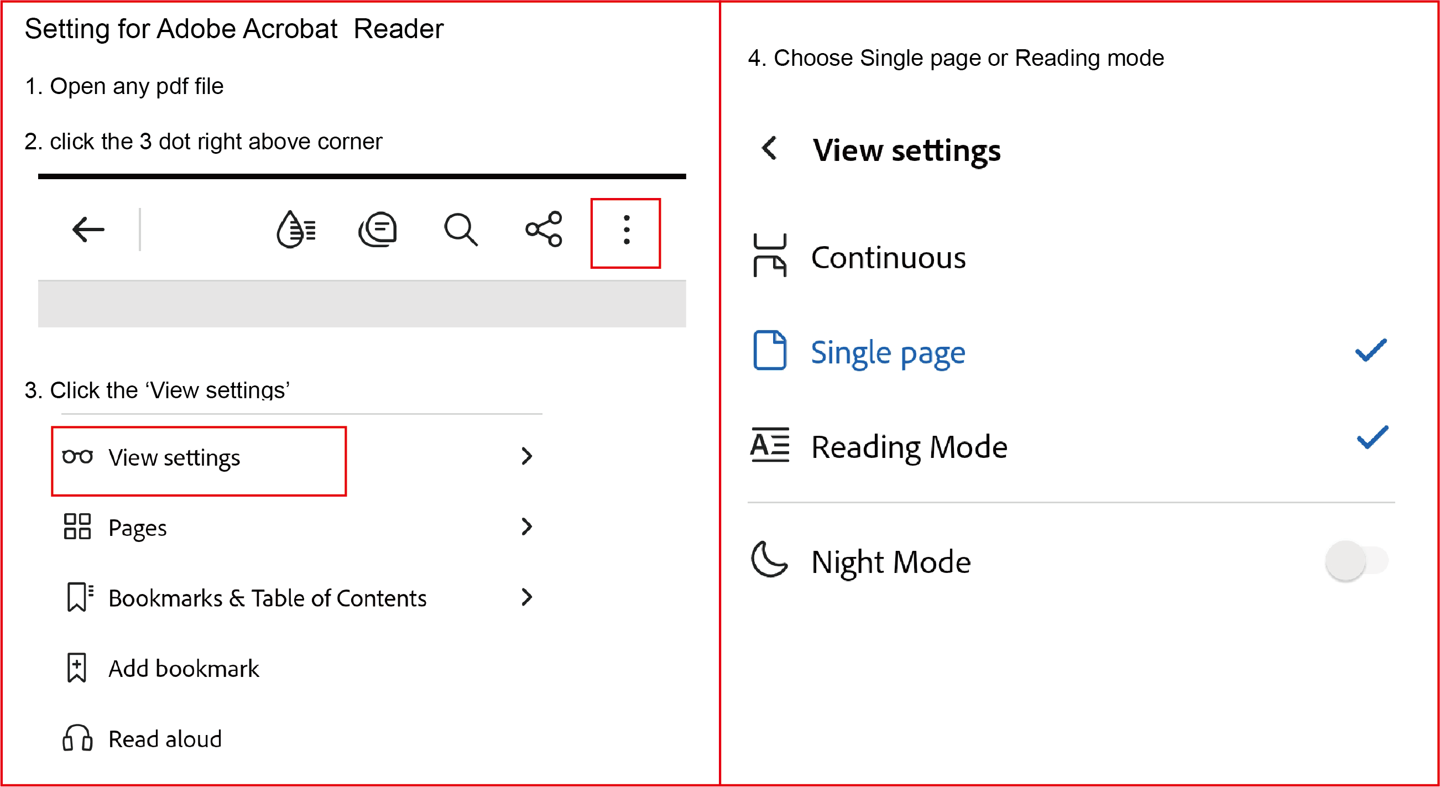The width and height of the screenshot is (1440, 787).
Task: Click the Read aloud label
Action: click(165, 739)
